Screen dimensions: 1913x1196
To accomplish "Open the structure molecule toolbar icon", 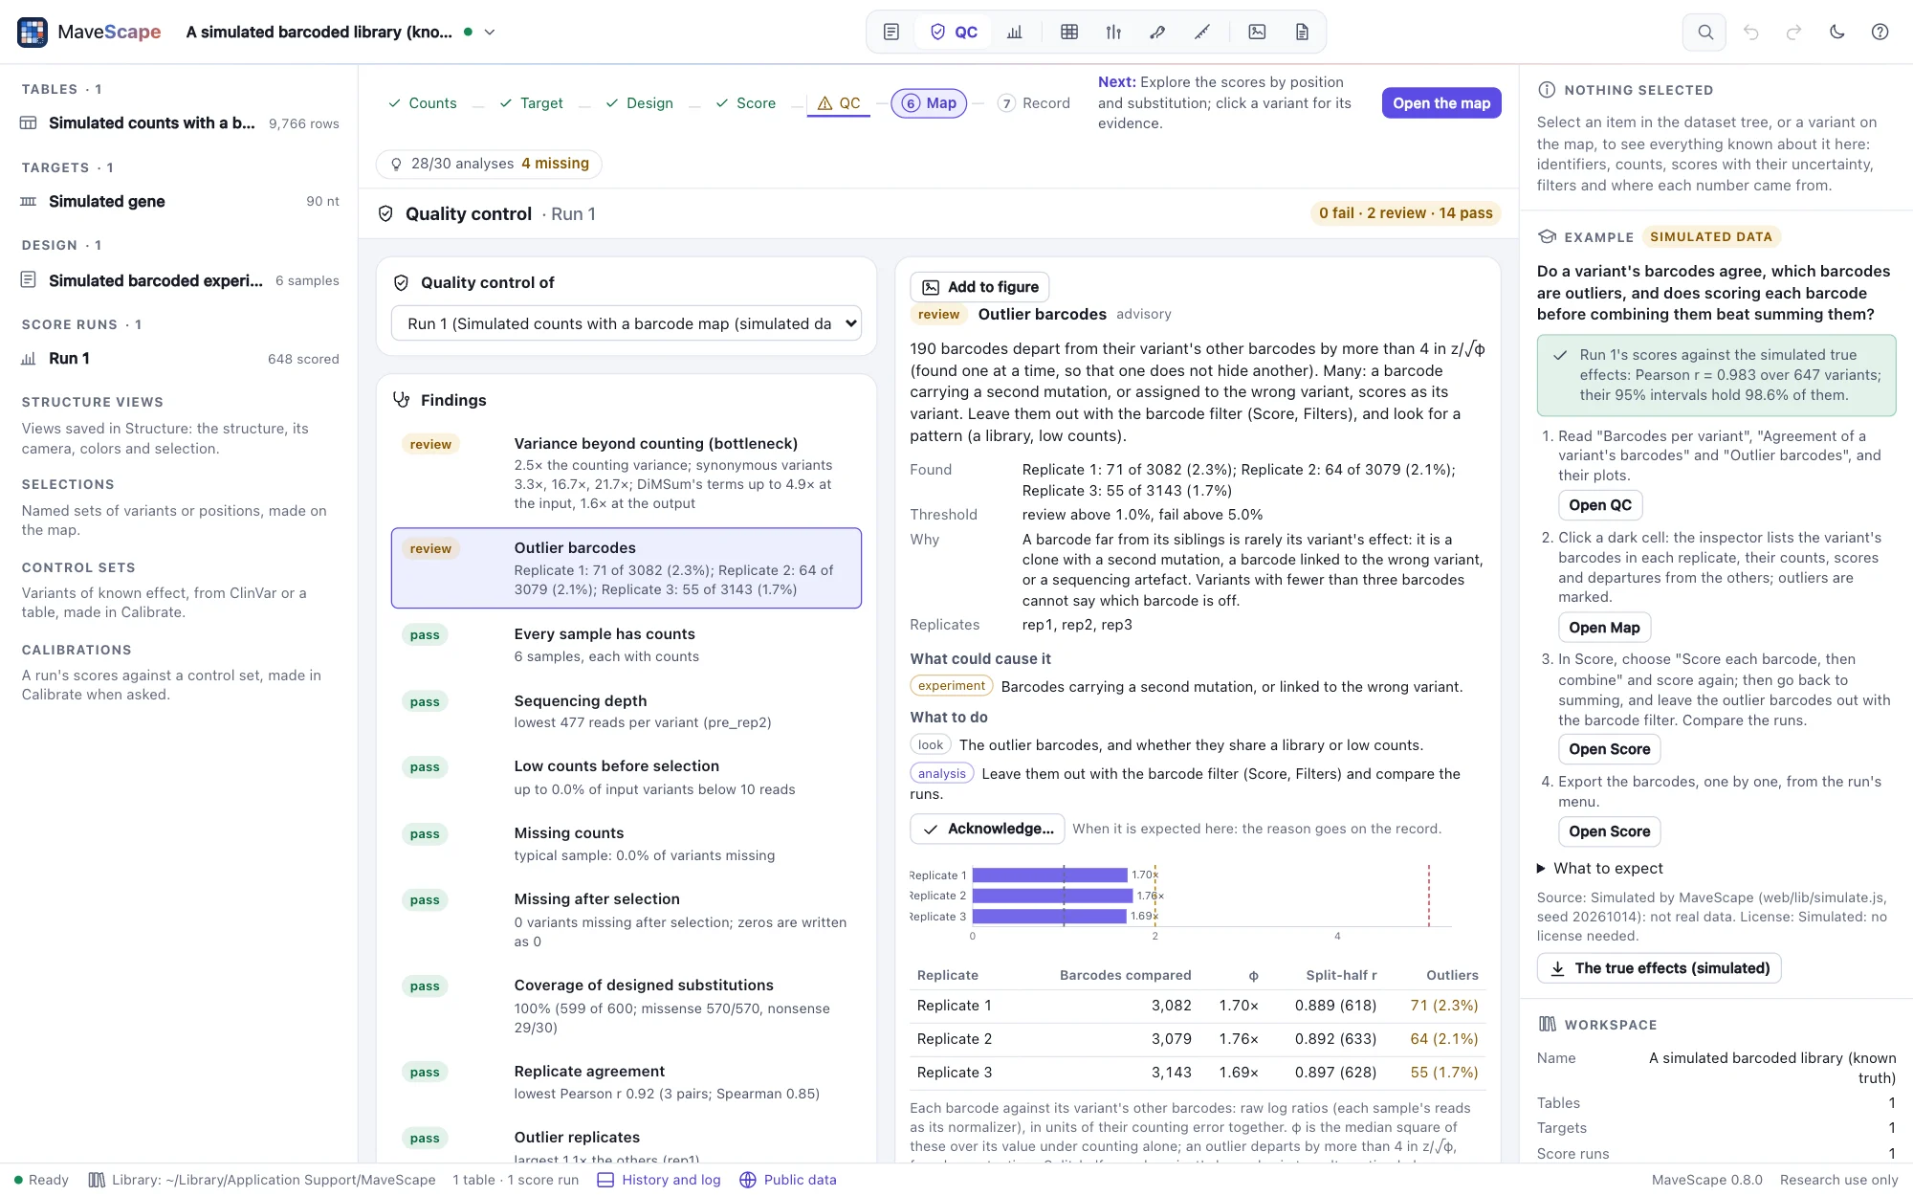I will [1157, 32].
